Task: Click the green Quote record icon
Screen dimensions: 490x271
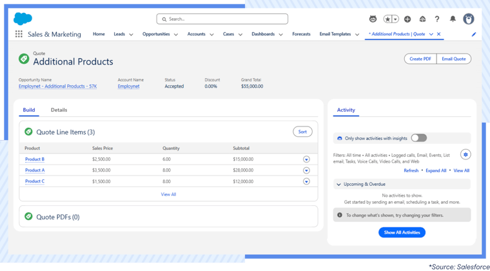Action: [x=24, y=59]
